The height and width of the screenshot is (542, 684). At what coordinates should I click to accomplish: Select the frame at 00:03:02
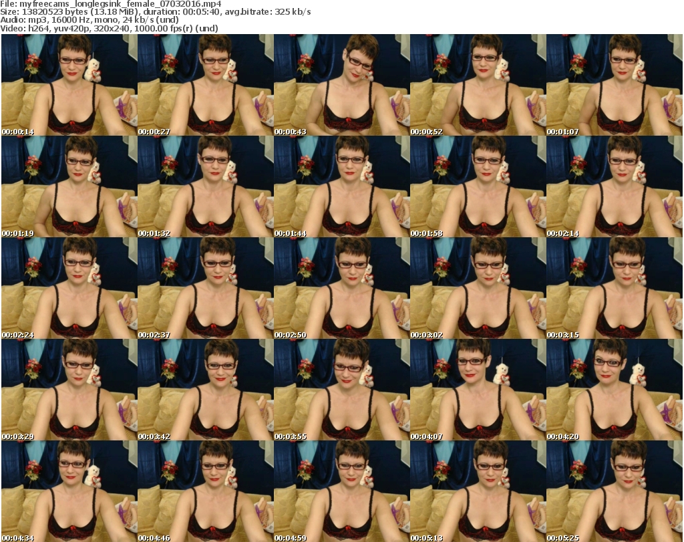pyautogui.click(x=478, y=288)
